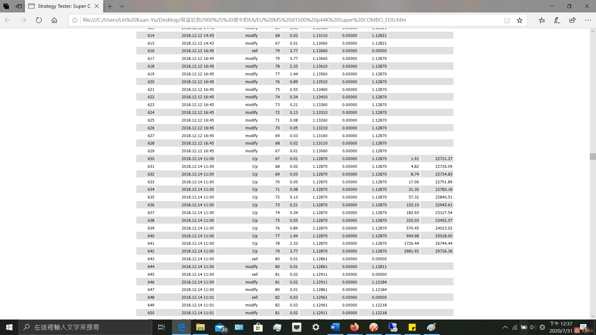
Task: Open the Windows Start menu
Action: [9, 327]
